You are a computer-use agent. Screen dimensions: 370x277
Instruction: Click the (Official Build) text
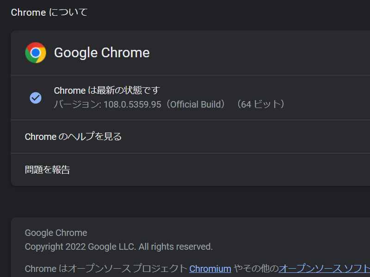click(196, 104)
